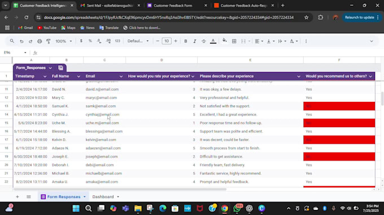Open the Full Name column filter dropdown
The image size is (384, 215).
pyautogui.click(x=78, y=77)
